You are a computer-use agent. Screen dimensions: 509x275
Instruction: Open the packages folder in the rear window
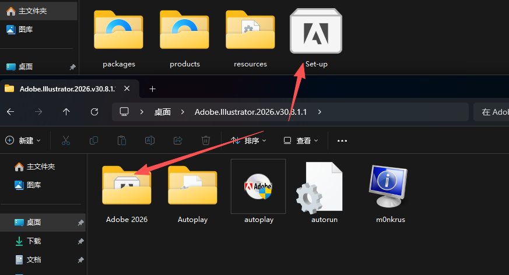pyautogui.click(x=119, y=39)
